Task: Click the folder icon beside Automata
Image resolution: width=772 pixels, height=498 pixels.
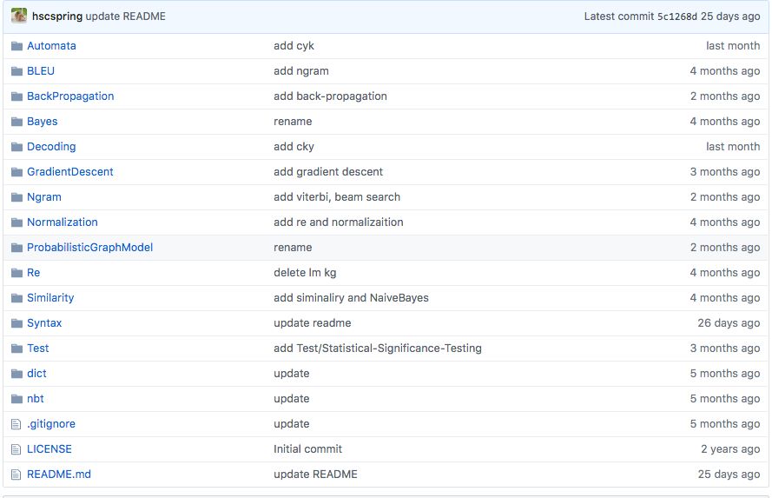Action: [16, 46]
